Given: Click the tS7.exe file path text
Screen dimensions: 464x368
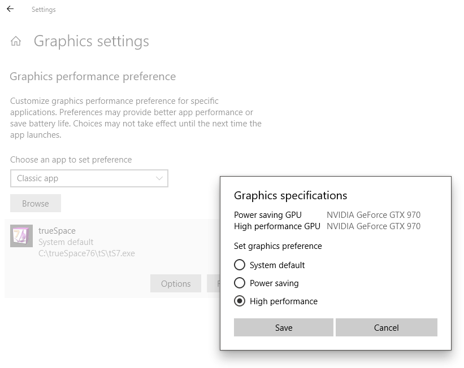Looking at the screenshot, I should [86, 253].
